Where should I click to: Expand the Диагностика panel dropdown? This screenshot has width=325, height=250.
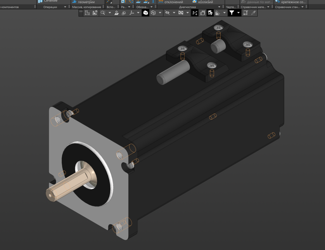219,7
